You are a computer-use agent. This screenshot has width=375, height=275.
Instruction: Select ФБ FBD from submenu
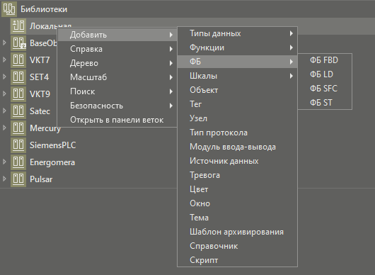coord(325,60)
